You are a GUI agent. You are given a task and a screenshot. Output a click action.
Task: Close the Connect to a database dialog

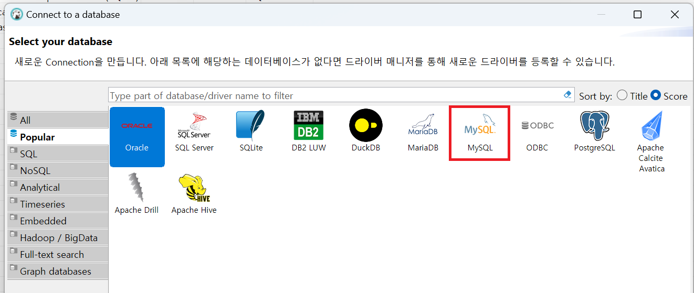click(675, 15)
